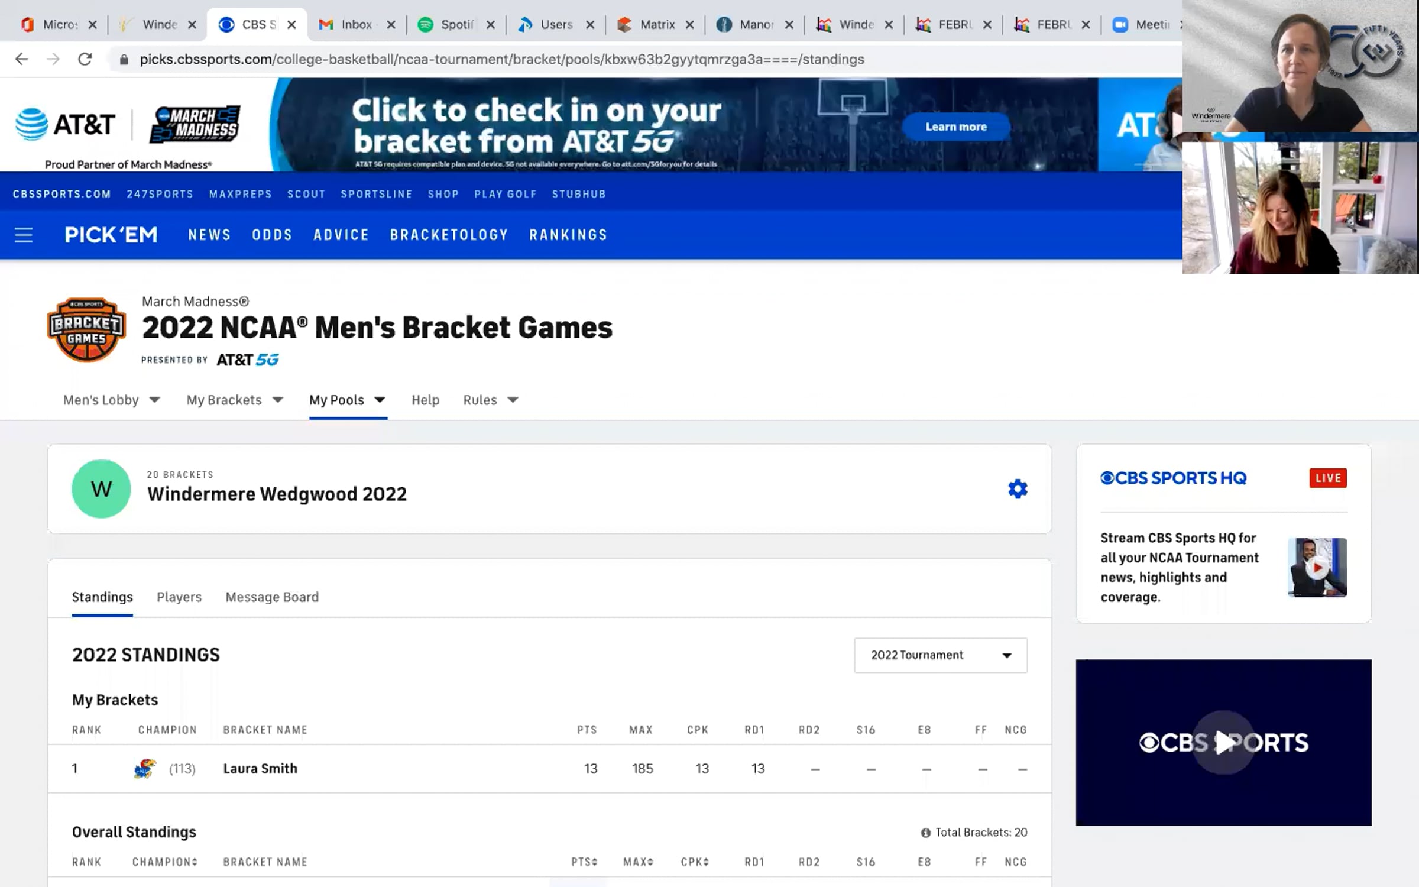The width and height of the screenshot is (1419, 887).
Task: Close the Manor tab
Action: pos(789,25)
